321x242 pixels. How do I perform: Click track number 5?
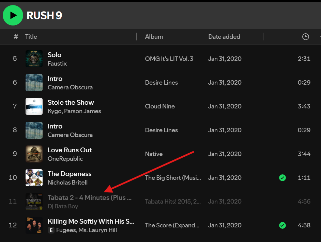15,58
